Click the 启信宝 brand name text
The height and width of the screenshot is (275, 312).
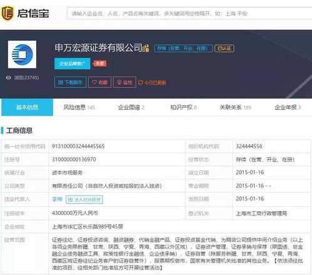[33, 13]
